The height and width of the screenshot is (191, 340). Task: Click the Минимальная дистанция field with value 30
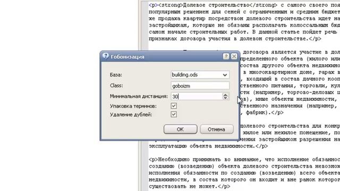(x=197, y=97)
